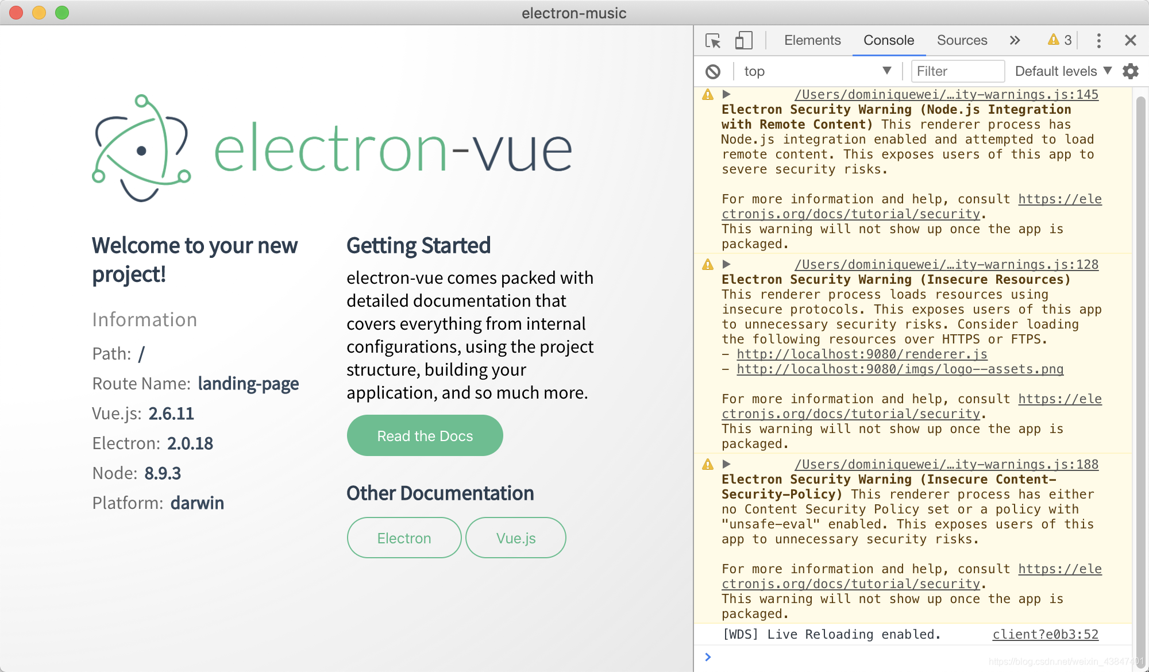This screenshot has width=1149, height=672.
Task: Expand the Insecure Resources warning triangle
Action: point(726,264)
